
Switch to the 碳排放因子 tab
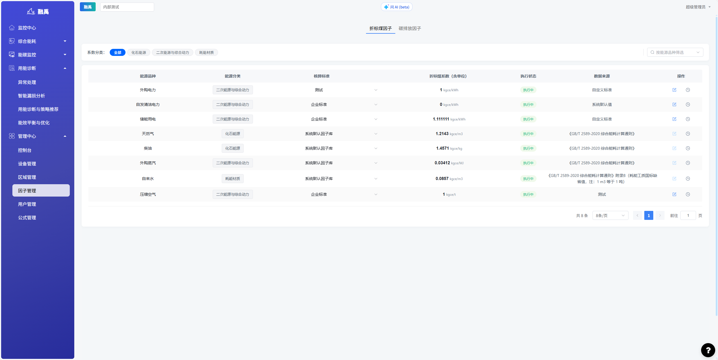pos(410,28)
